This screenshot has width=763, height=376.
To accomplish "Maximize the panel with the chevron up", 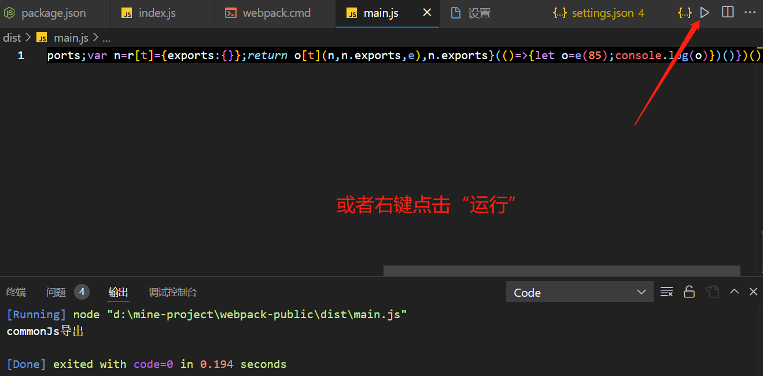I will pos(734,292).
